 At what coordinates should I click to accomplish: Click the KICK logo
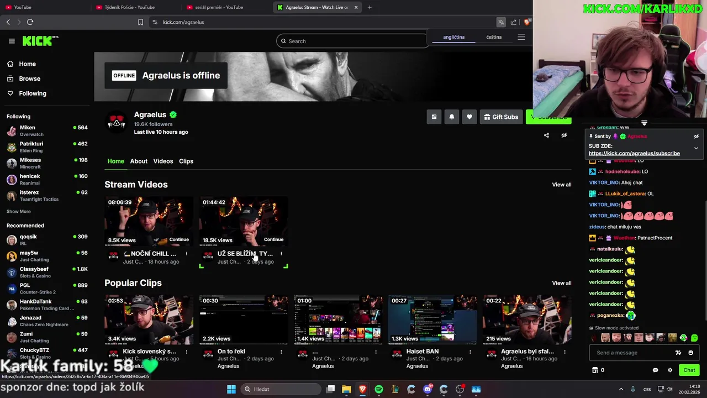tap(40, 41)
